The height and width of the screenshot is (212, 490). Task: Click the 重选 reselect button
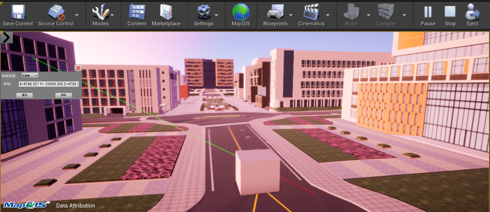[24, 95]
